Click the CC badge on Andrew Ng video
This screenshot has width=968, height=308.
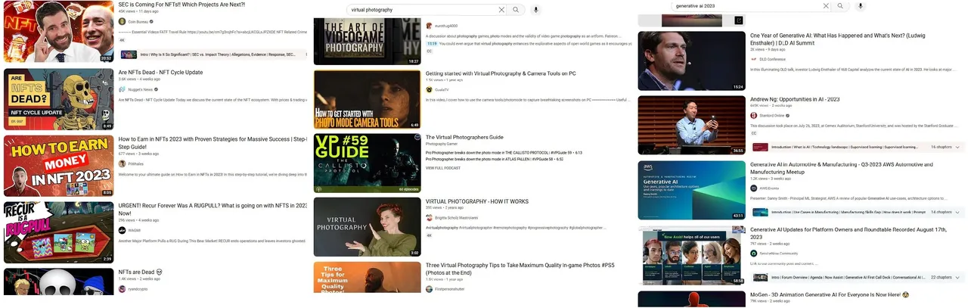pyautogui.click(x=754, y=133)
